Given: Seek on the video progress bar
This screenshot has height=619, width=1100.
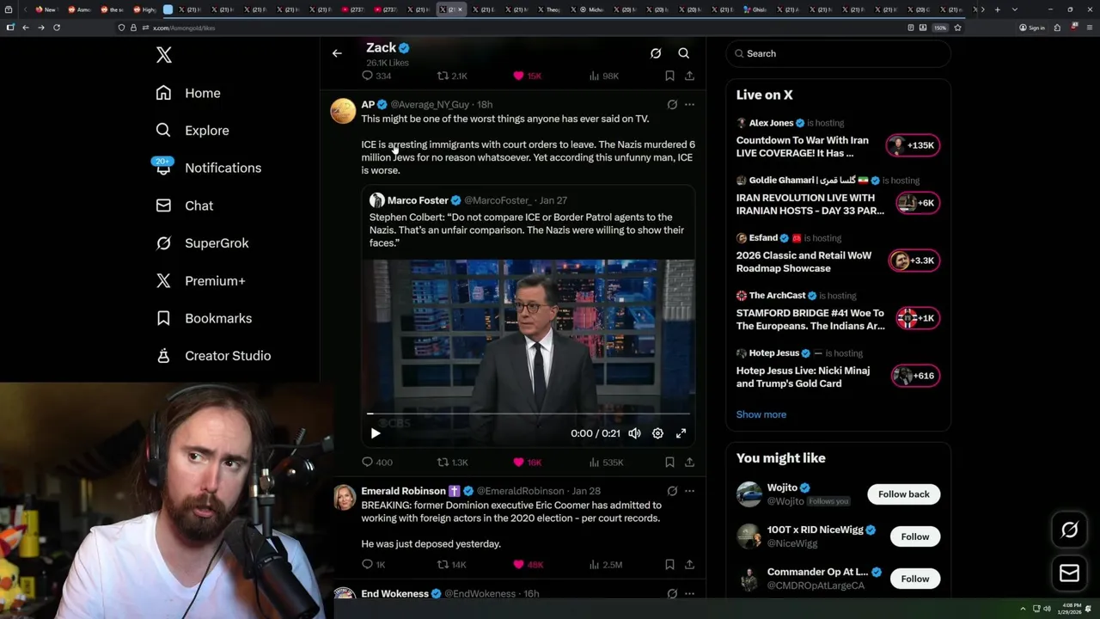Looking at the screenshot, I should click(x=528, y=414).
